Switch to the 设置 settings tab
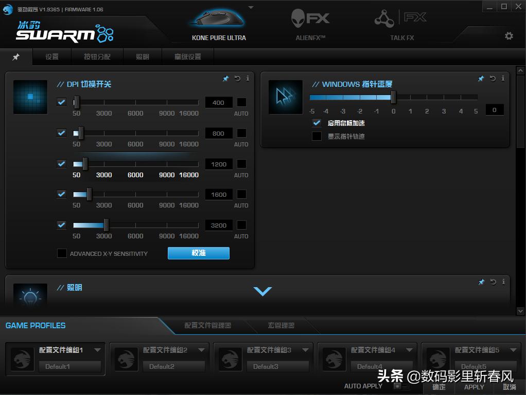Viewport: 526px width, 395px height. point(52,57)
